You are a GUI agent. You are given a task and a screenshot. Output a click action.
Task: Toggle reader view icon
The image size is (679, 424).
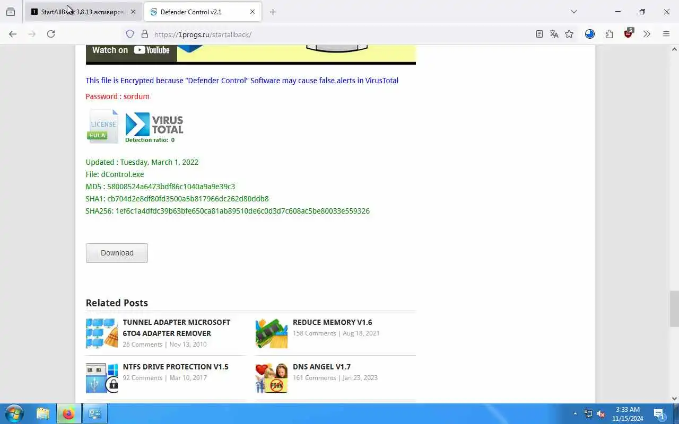[x=539, y=34]
